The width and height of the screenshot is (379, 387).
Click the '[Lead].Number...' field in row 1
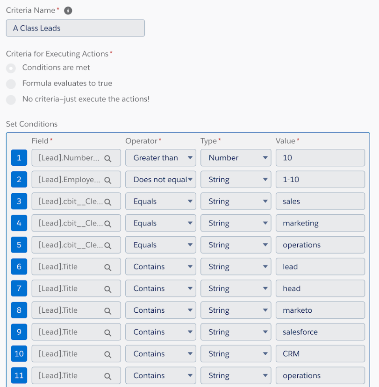76,157
